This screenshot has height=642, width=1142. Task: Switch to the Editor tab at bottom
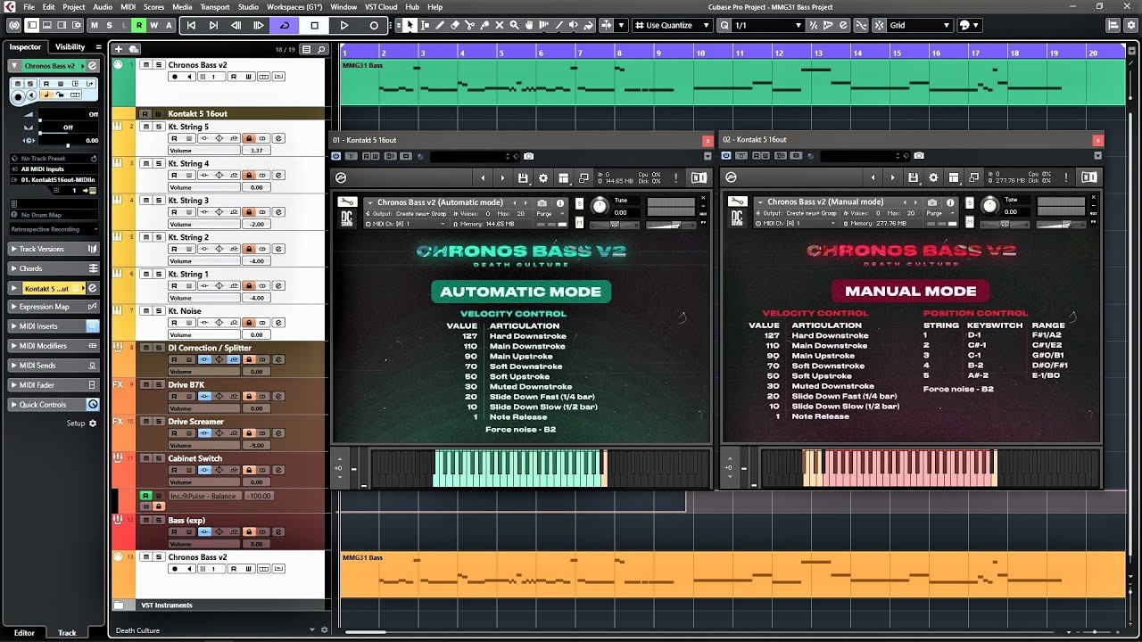coord(24,633)
